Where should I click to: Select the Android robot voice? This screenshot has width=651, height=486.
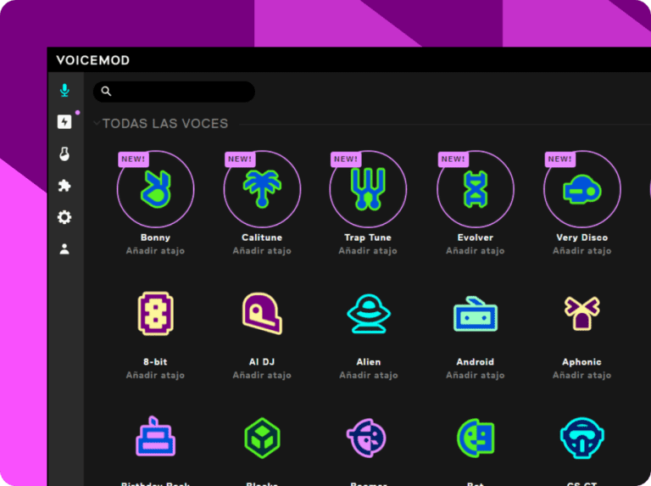pos(475,314)
